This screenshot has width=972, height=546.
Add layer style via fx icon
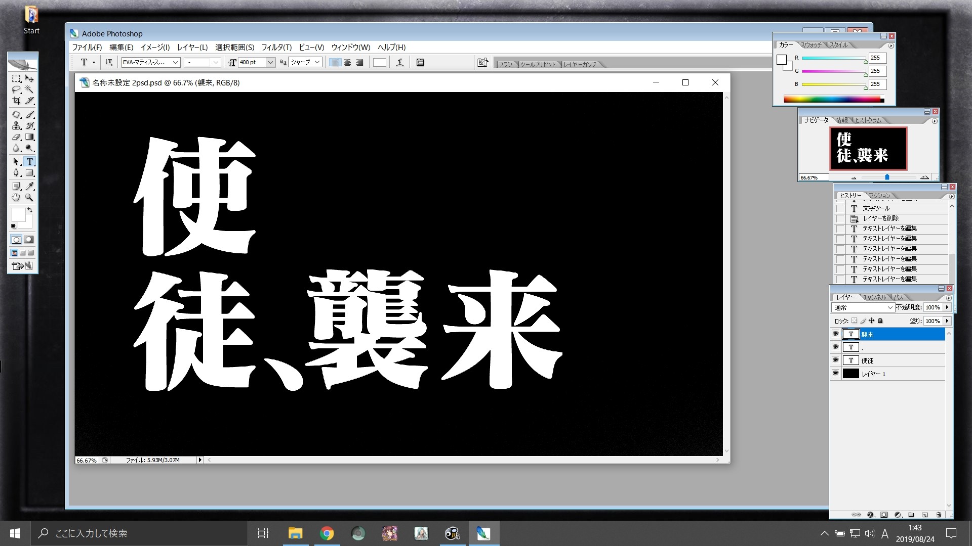pos(870,515)
